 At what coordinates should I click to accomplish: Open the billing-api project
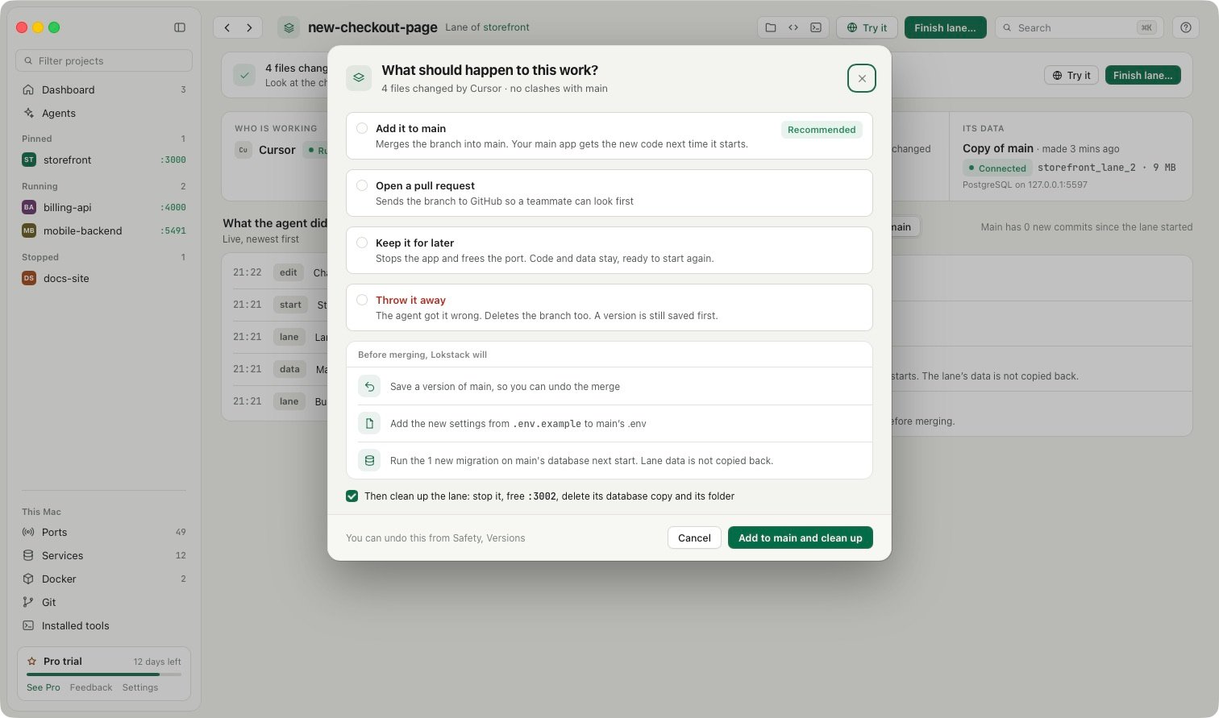(104, 207)
